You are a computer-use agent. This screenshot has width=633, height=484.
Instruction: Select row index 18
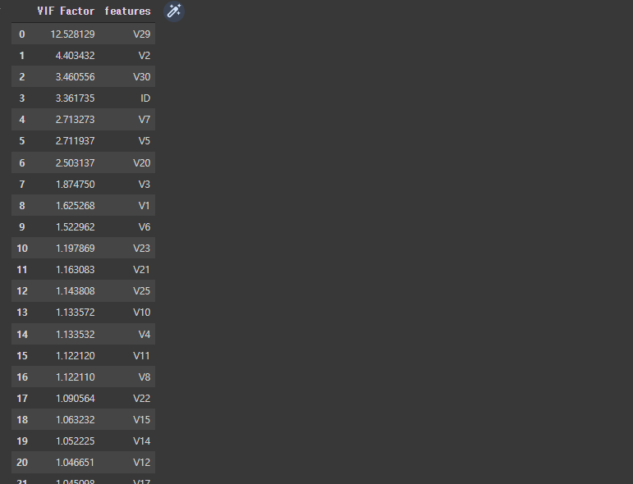point(22,420)
